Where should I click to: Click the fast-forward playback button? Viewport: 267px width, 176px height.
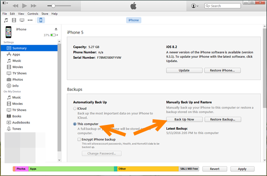(x=33, y=6)
